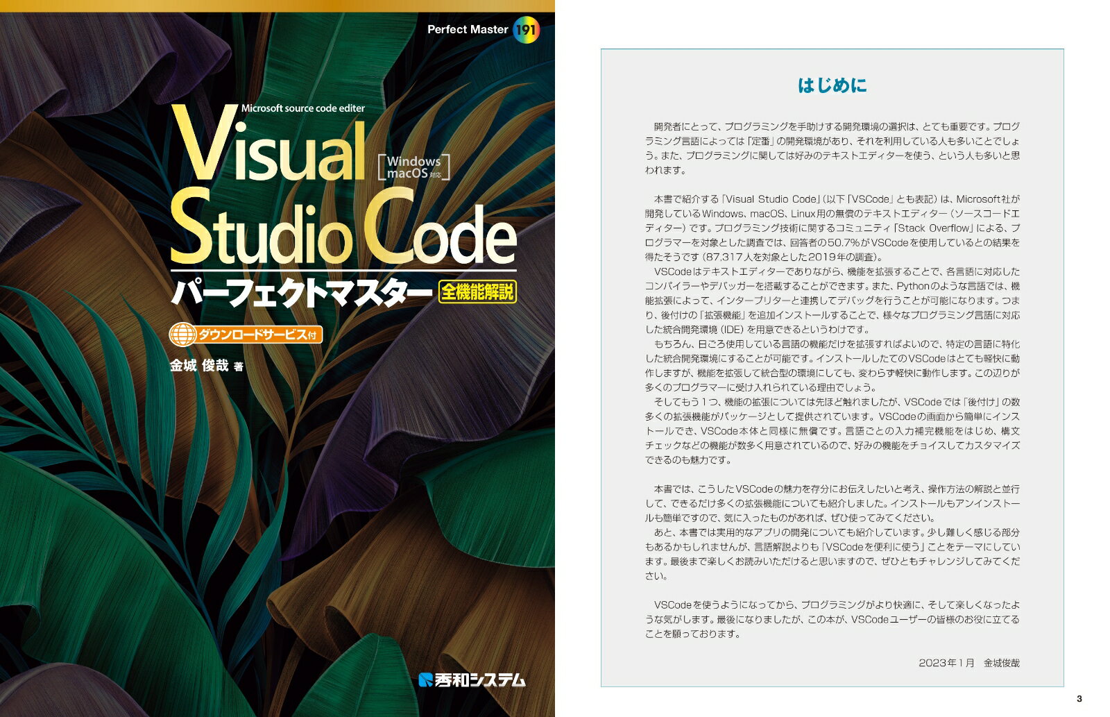This screenshot has height=717, width=1110.
Task: Click the final paragraph starting VSCodeを使うように
Action: 832,619
